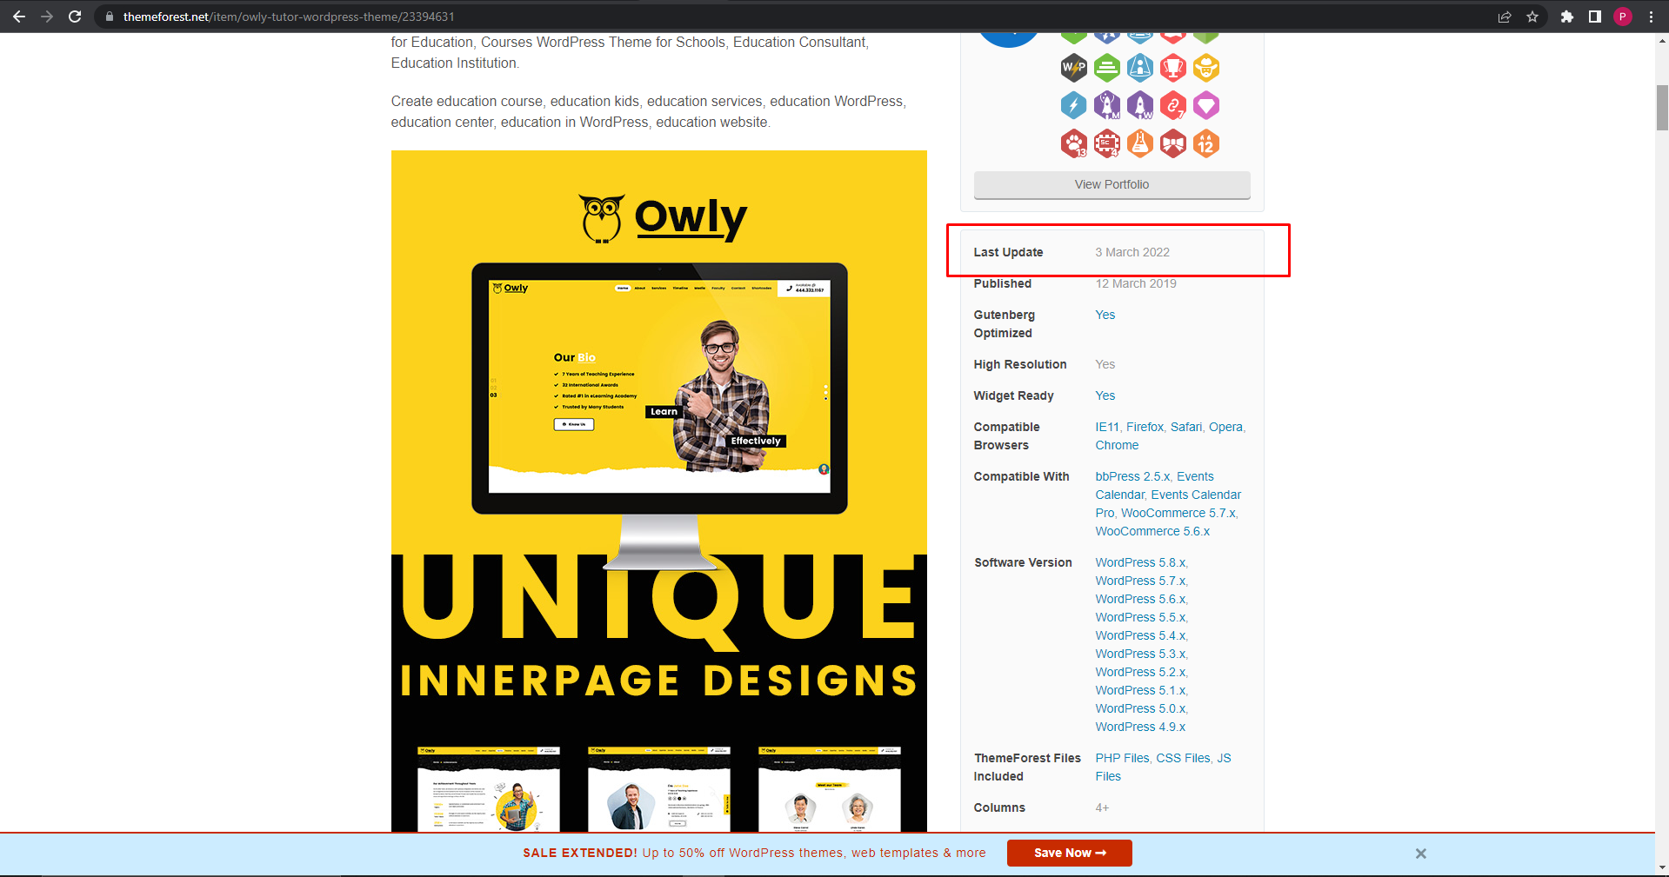
Task: Reload the current page
Action: coord(75,17)
